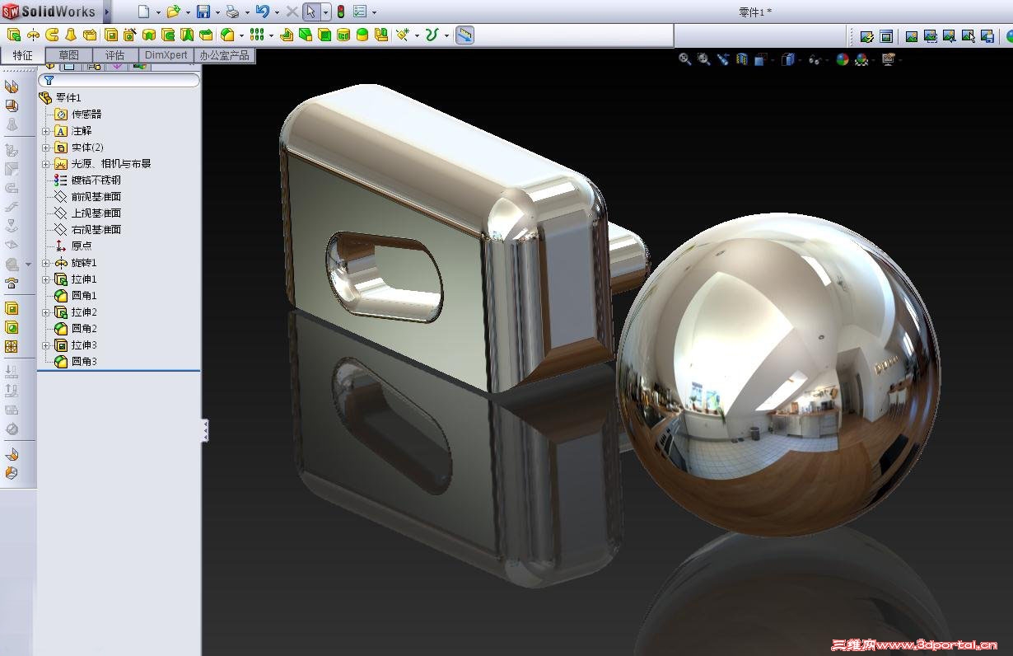Click the Curves tool icon
The image size is (1013, 656).
pos(432,35)
